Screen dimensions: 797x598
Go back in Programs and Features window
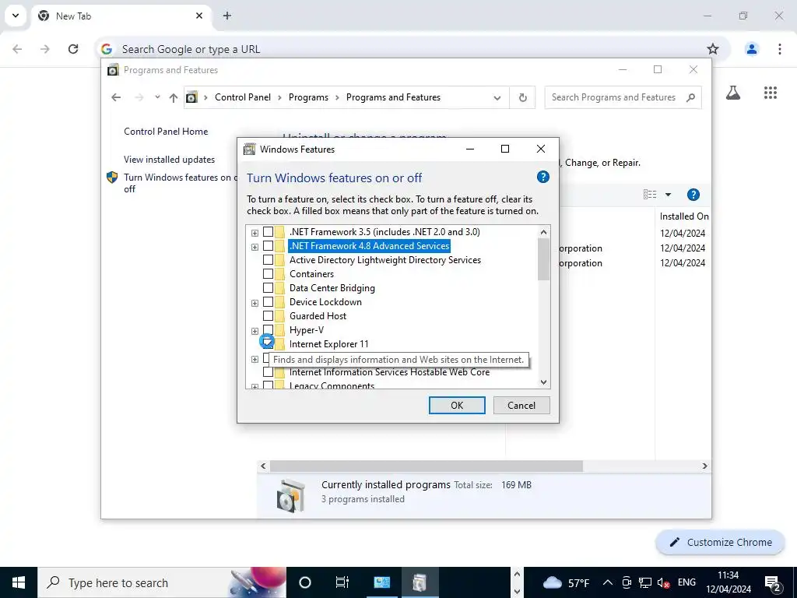pos(116,97)
